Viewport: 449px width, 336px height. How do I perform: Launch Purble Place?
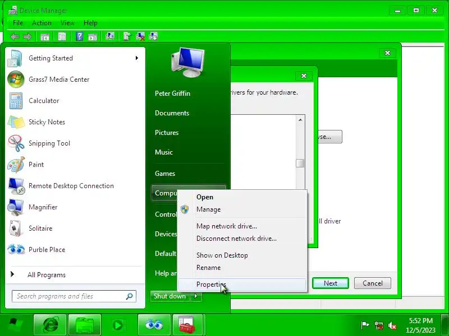click(75, 250)
